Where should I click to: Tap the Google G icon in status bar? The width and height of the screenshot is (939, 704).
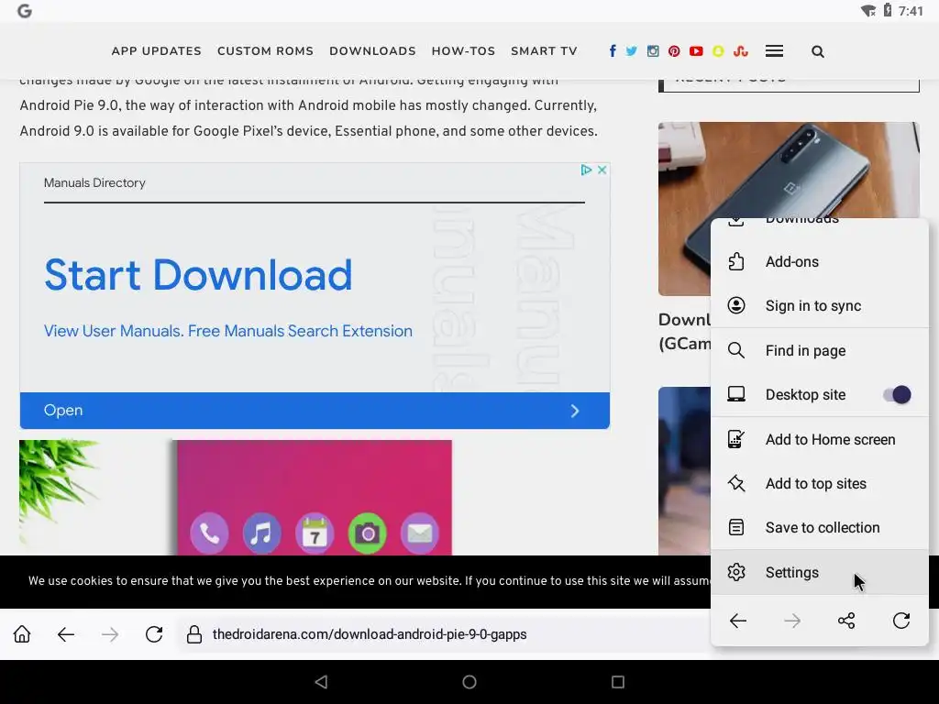click(25, 11)
